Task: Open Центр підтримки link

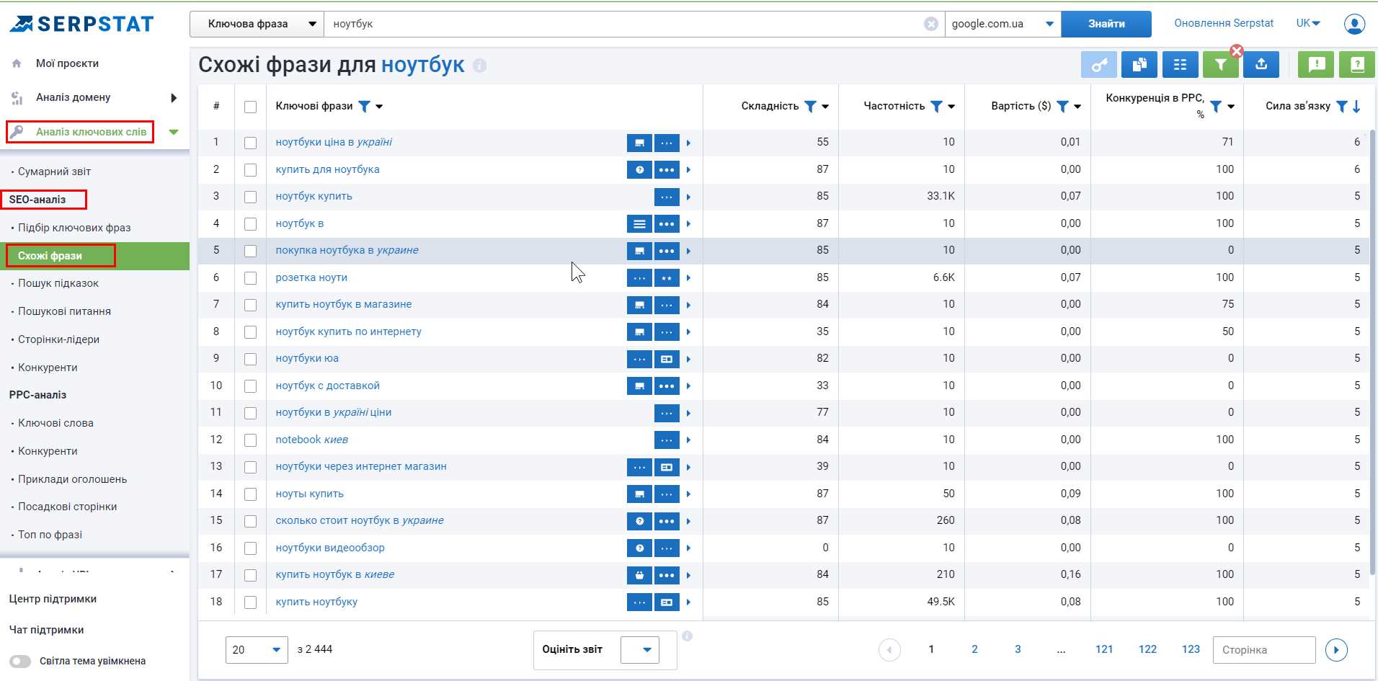Action: pos(53,599)
